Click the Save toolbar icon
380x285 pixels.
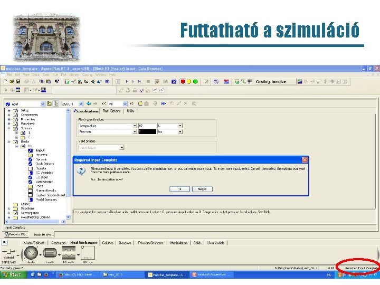(x=18, y=82)
